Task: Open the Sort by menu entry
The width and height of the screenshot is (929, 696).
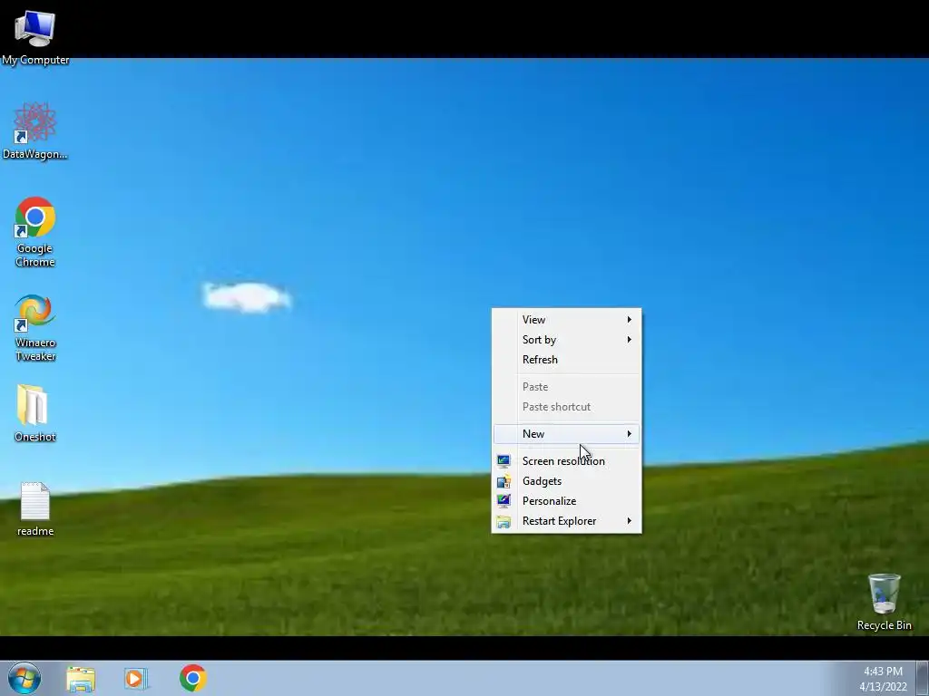Action: click(566, 340)
